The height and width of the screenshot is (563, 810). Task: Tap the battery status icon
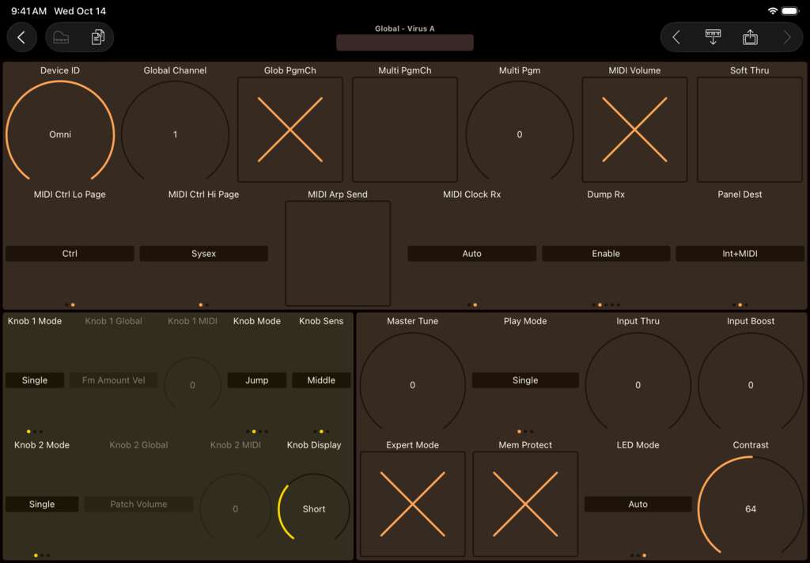coord(790,11)
